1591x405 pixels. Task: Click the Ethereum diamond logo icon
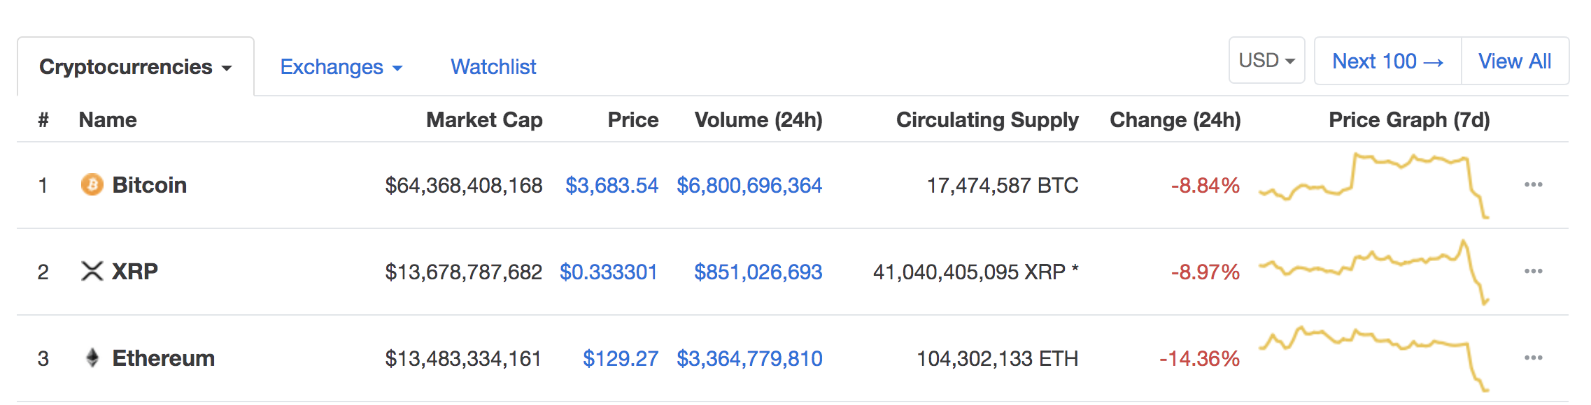click(92, 358)
